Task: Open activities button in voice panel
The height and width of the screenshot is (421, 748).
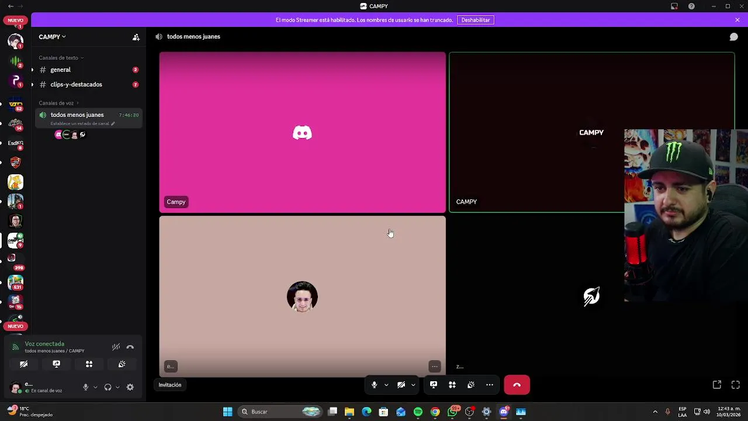Action: click(x=89, y=364)
